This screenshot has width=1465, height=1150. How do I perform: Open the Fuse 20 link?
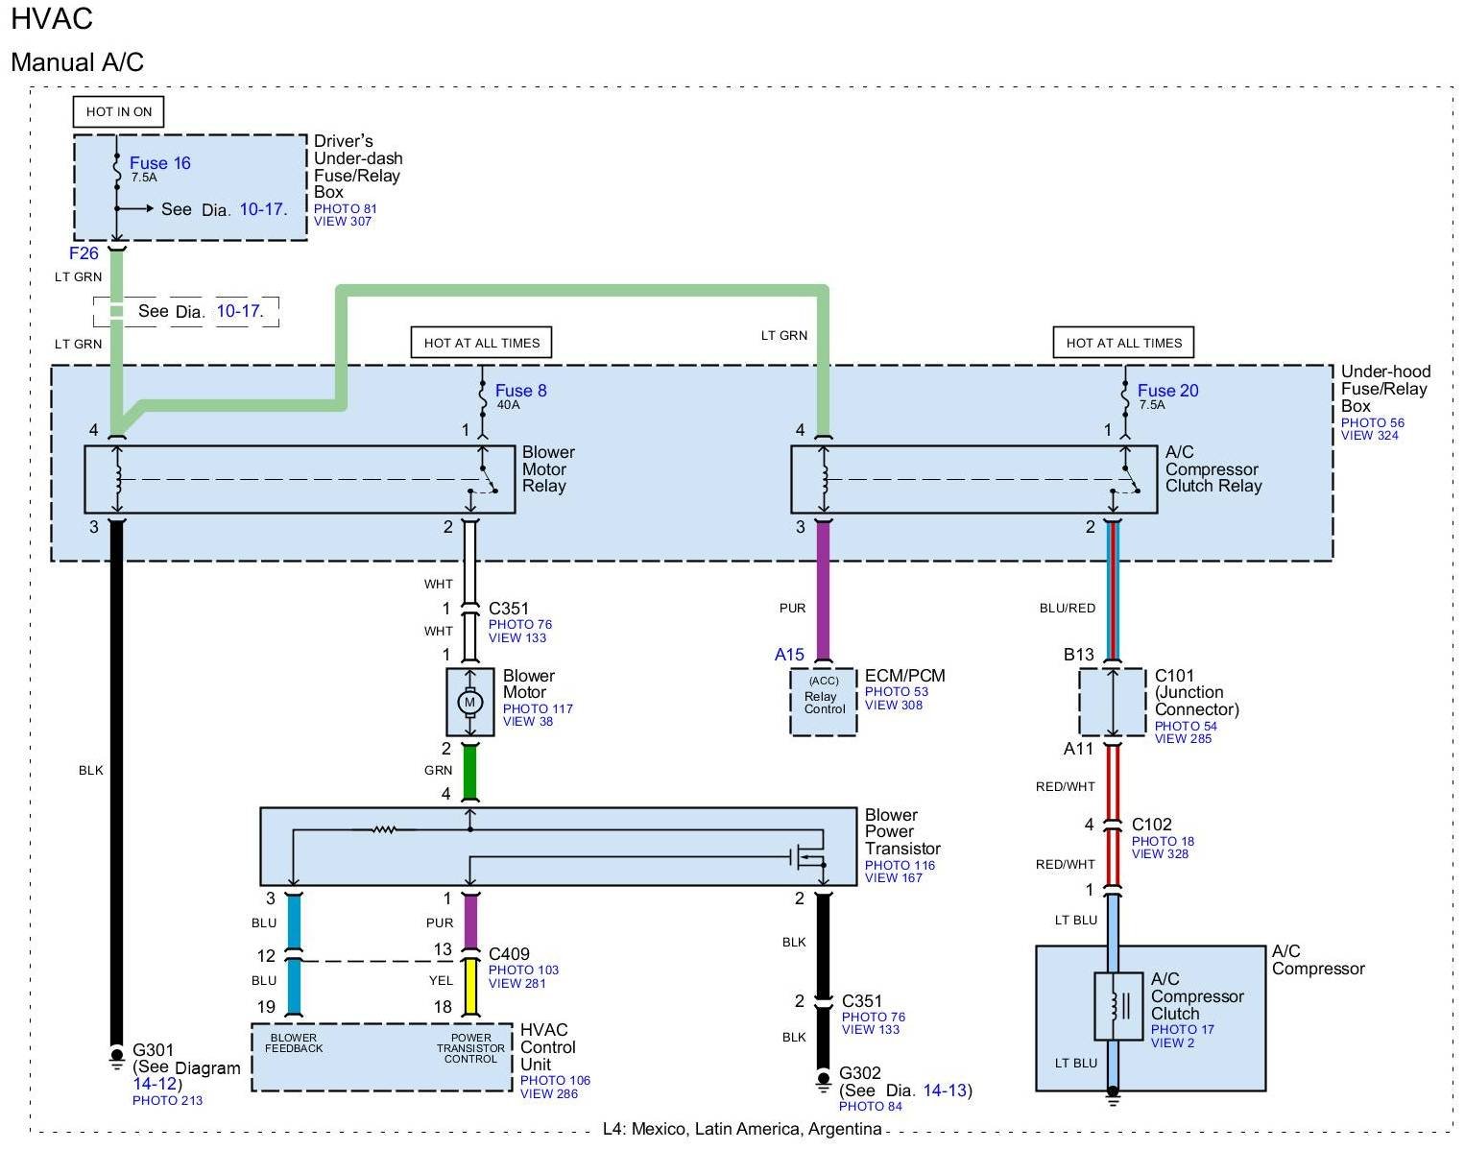point(1168,391)
